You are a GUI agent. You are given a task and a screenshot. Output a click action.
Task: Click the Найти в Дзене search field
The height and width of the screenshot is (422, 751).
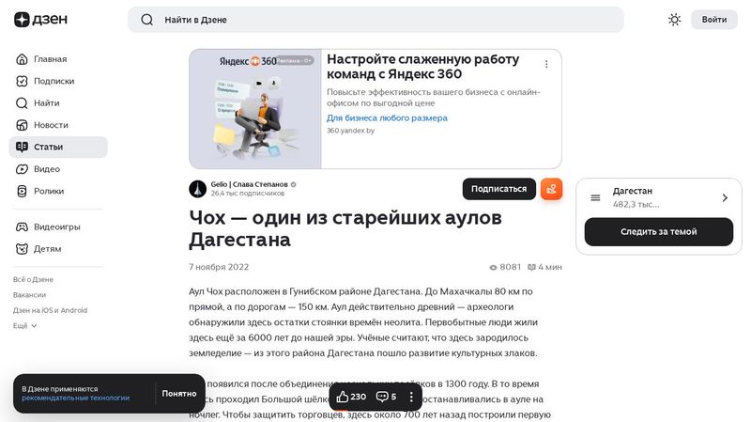coord(375,20)
